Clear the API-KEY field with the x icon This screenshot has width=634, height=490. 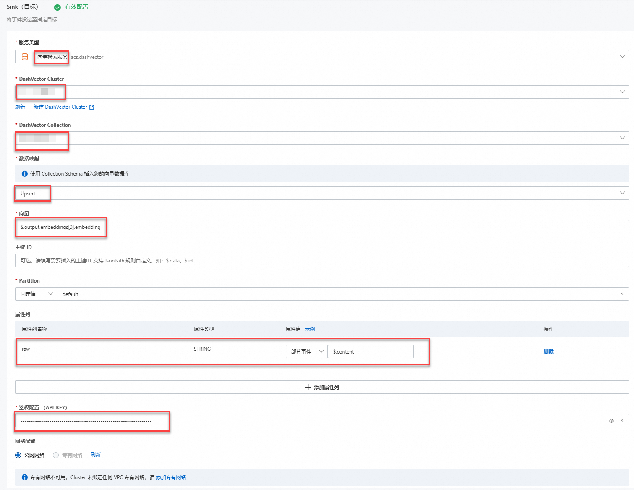coord(622,421)
